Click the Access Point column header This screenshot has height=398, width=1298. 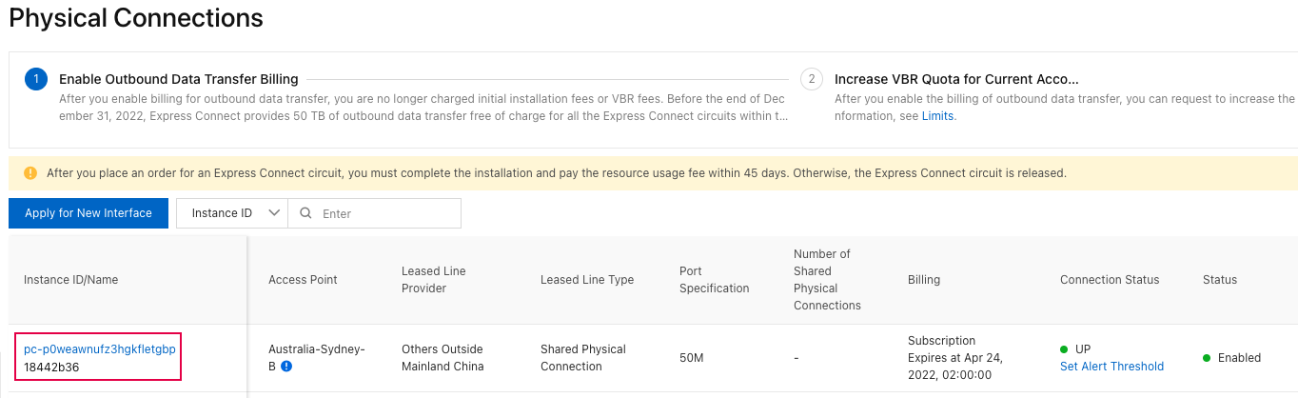point(303,280)
